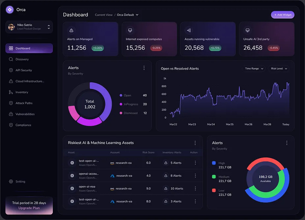Click the network icon on Assets running vulnerable card
305x220 pixels.
pyautogui.click(x=189, y=30)
